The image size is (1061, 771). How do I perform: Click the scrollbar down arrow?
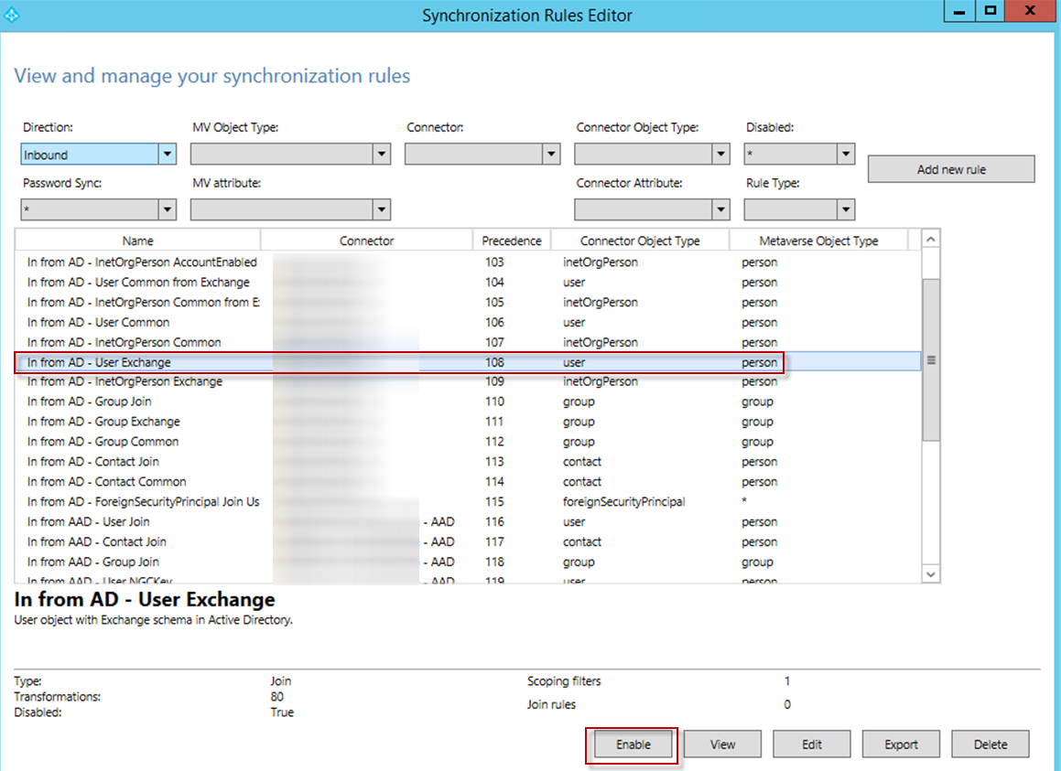[x=930, y=573]
